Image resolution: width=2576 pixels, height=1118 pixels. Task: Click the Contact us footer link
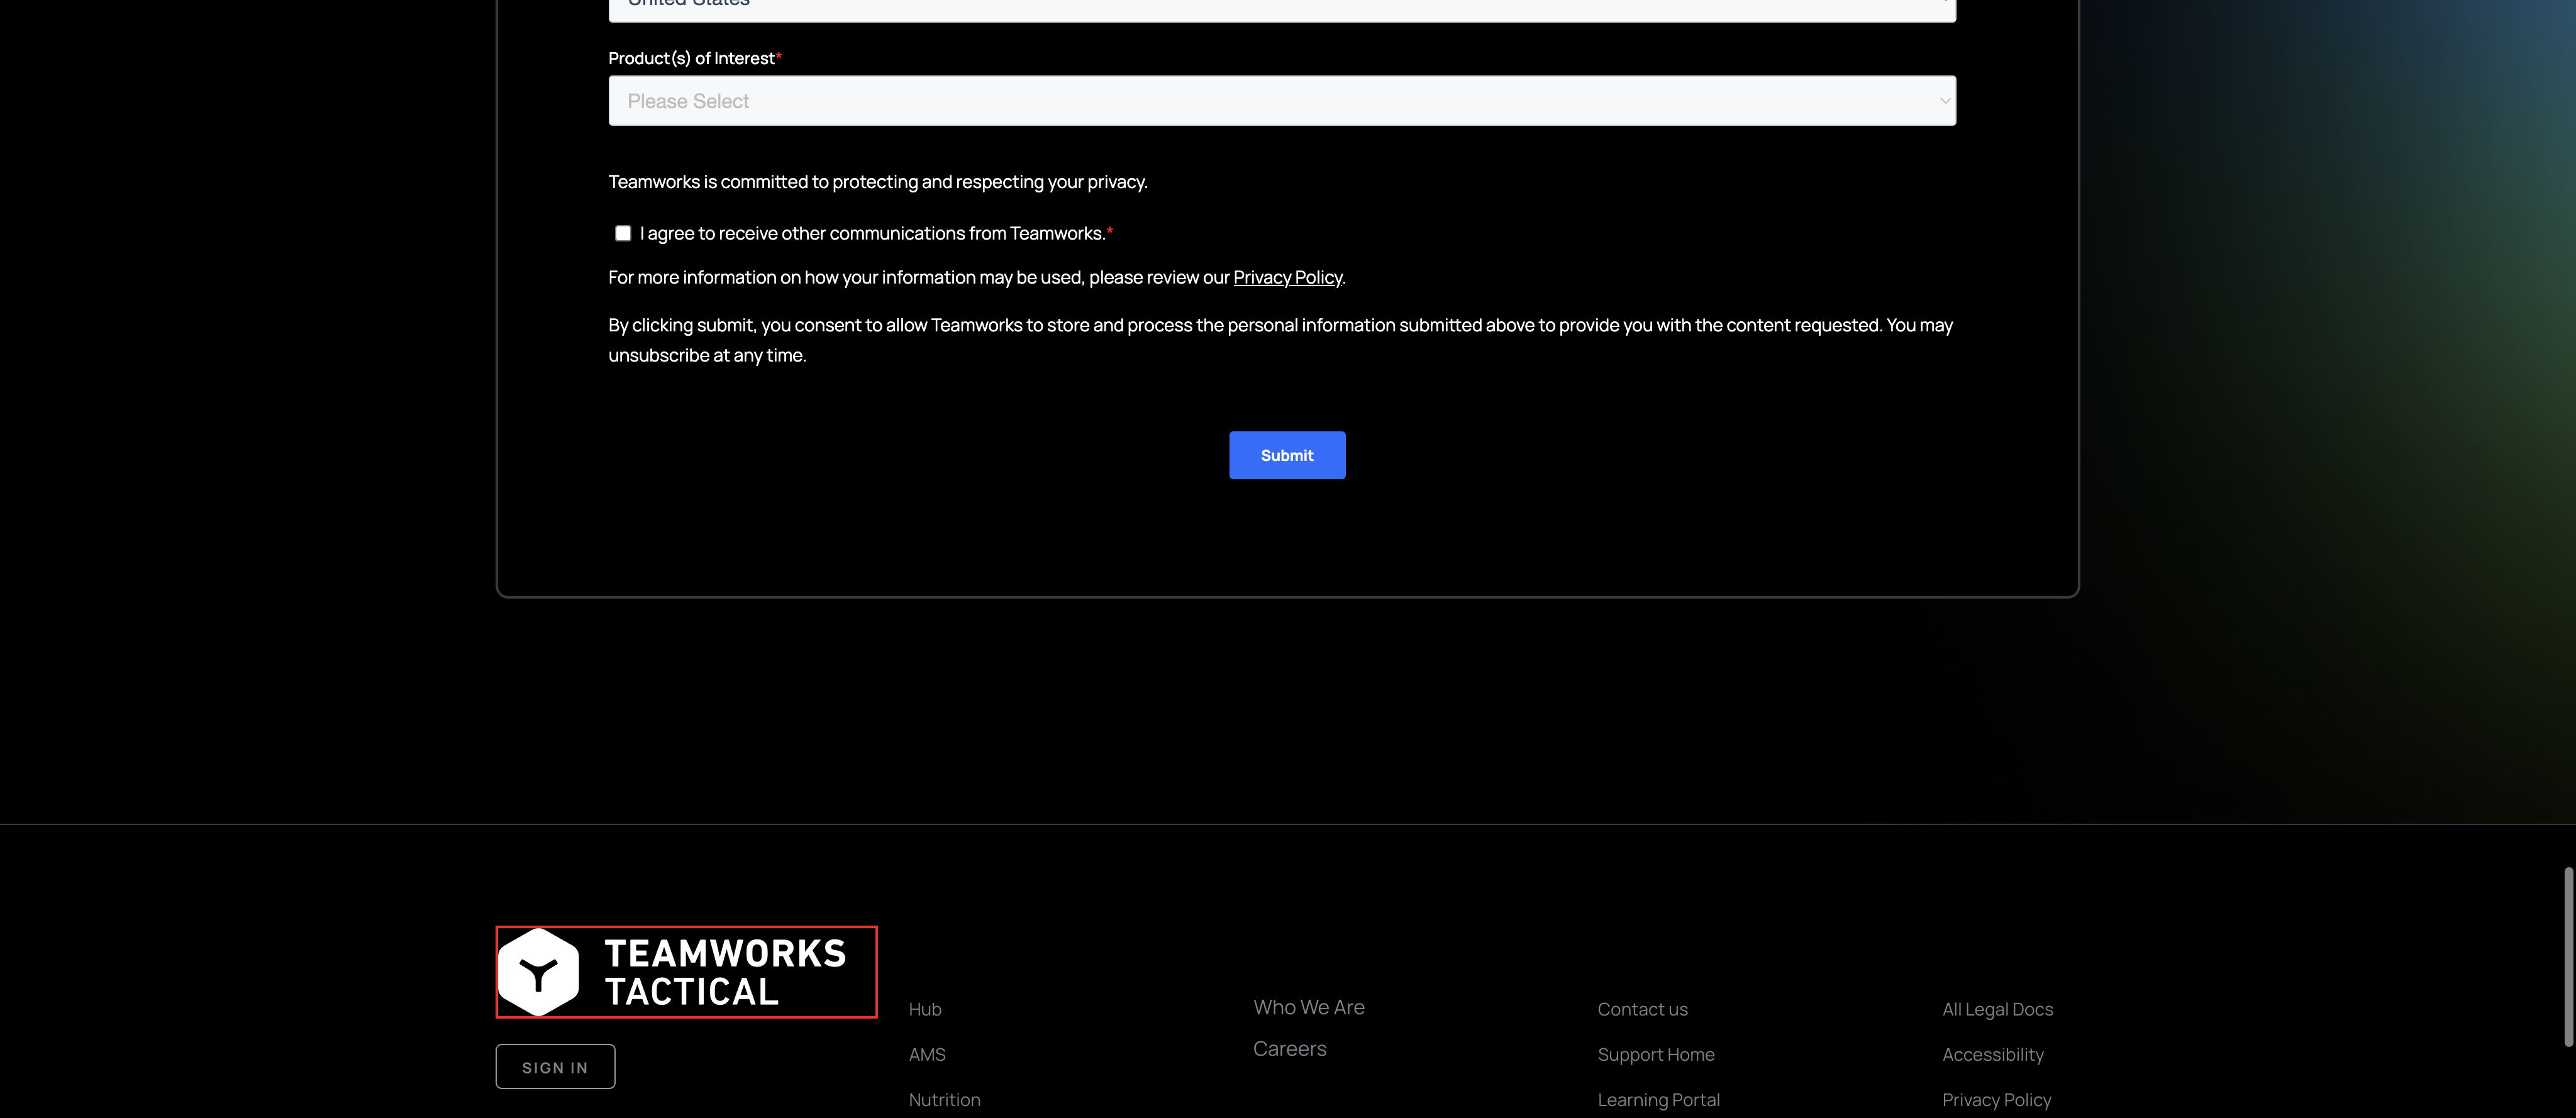point(1642,1009)
